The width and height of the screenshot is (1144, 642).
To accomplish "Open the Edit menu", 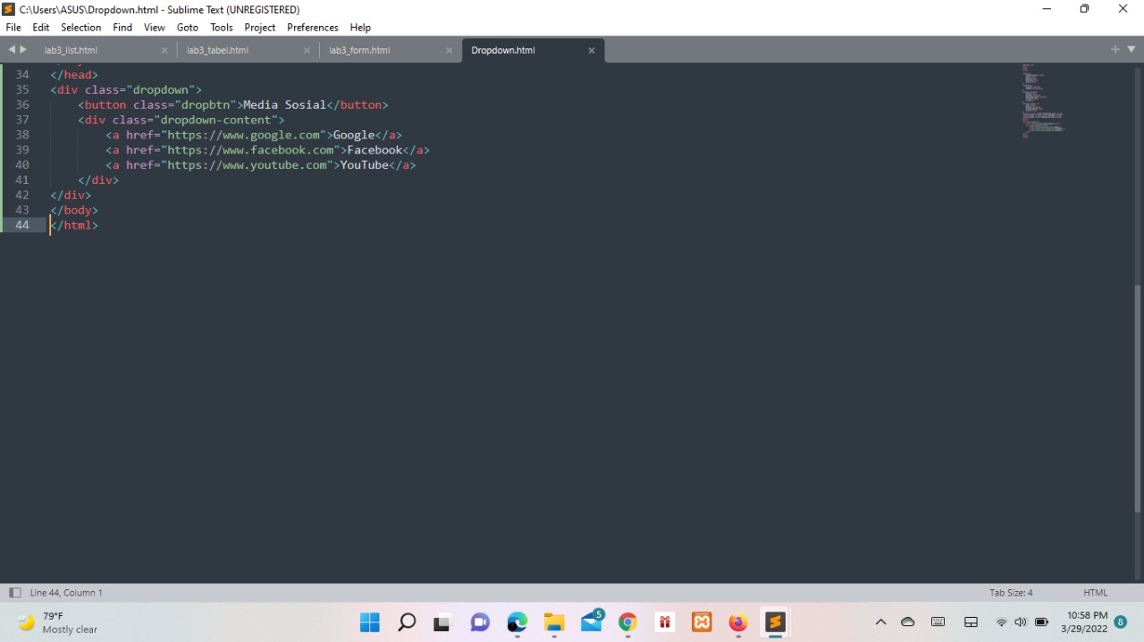I will (41, 28).
